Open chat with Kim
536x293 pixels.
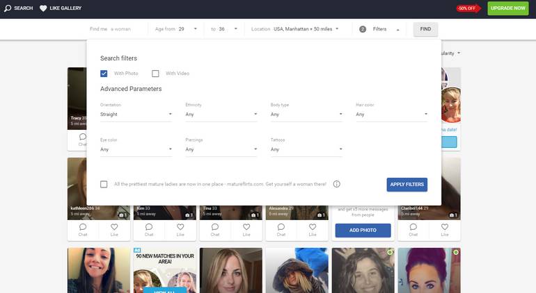pos(149,230)
